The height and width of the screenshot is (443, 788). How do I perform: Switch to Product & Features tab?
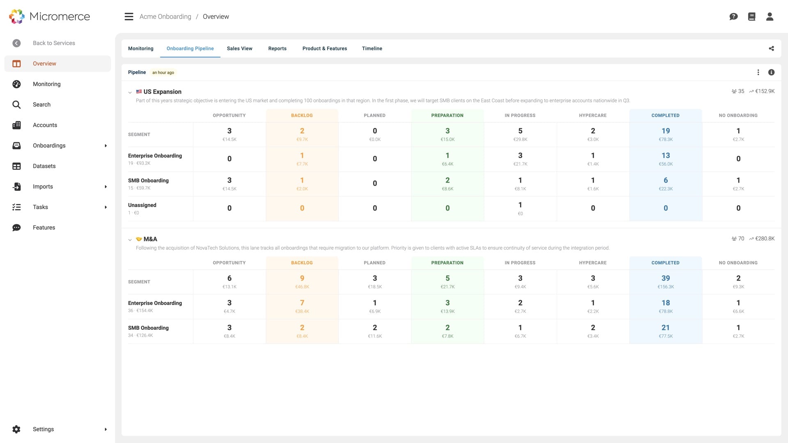pos(325,48)
